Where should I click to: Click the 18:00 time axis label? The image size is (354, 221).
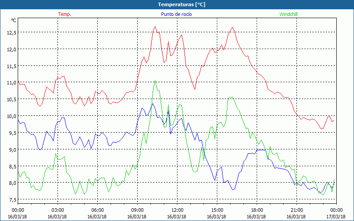pos(257,210)
